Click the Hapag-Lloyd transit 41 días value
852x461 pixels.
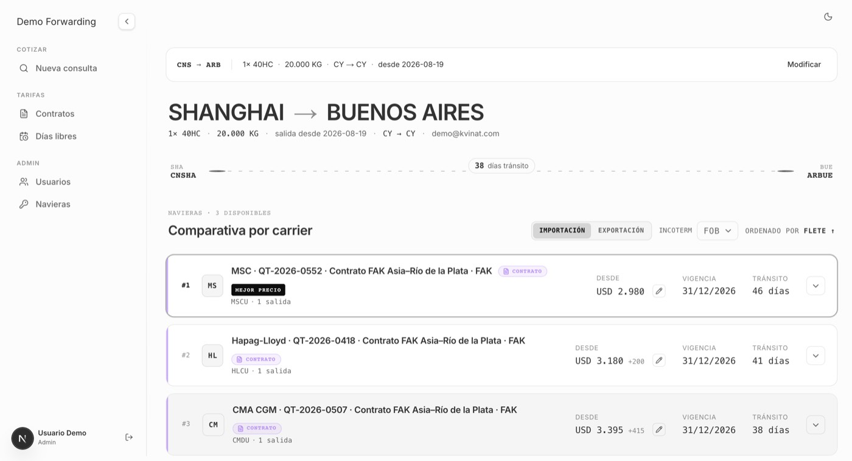coord(770,361)
